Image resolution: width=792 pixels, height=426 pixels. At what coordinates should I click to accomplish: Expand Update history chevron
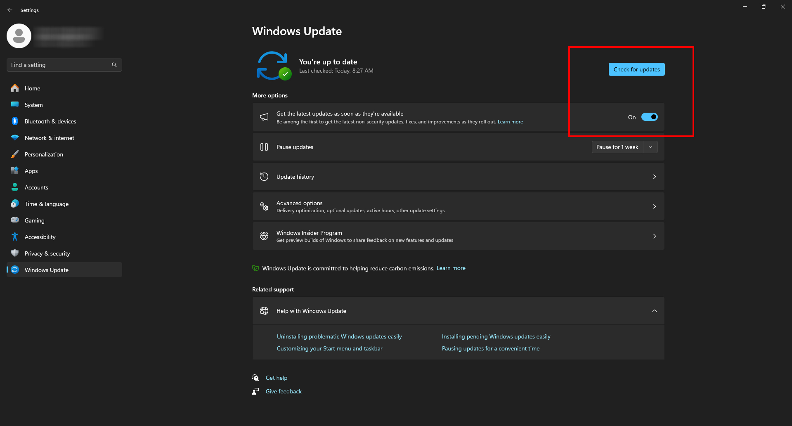(655, 177)
